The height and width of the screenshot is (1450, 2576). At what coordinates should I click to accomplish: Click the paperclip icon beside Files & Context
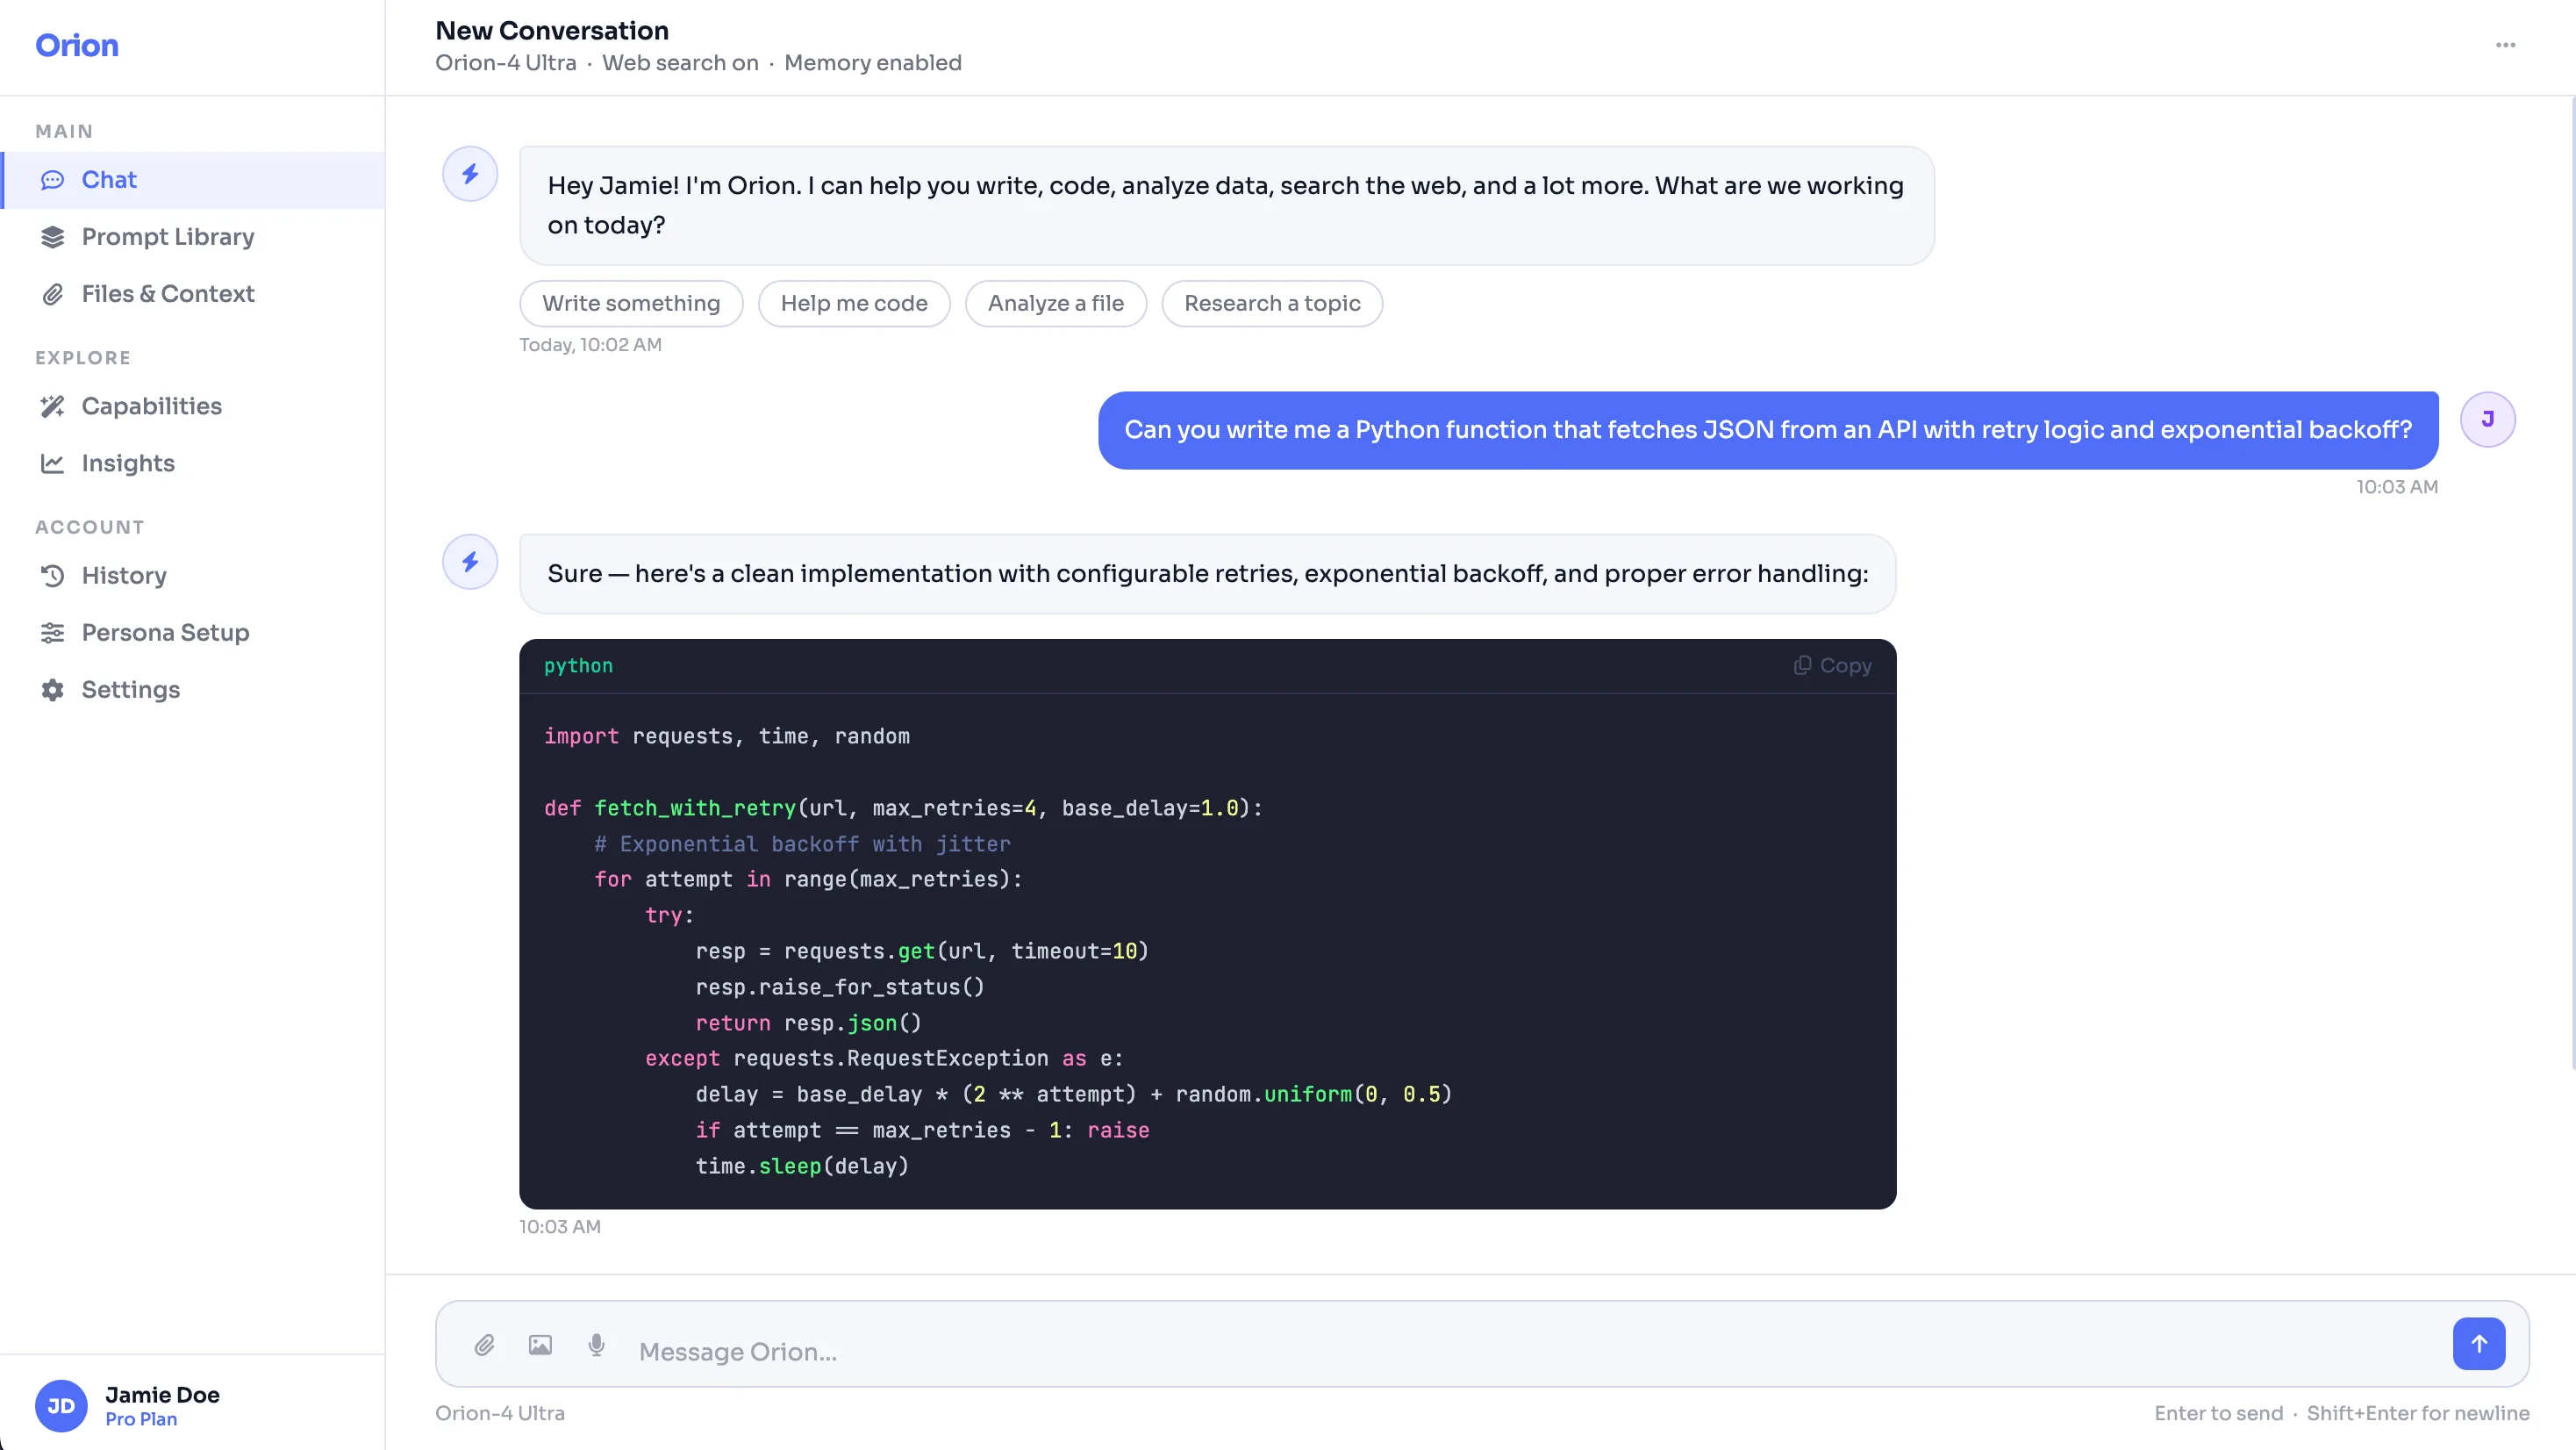tap(52, 294)
